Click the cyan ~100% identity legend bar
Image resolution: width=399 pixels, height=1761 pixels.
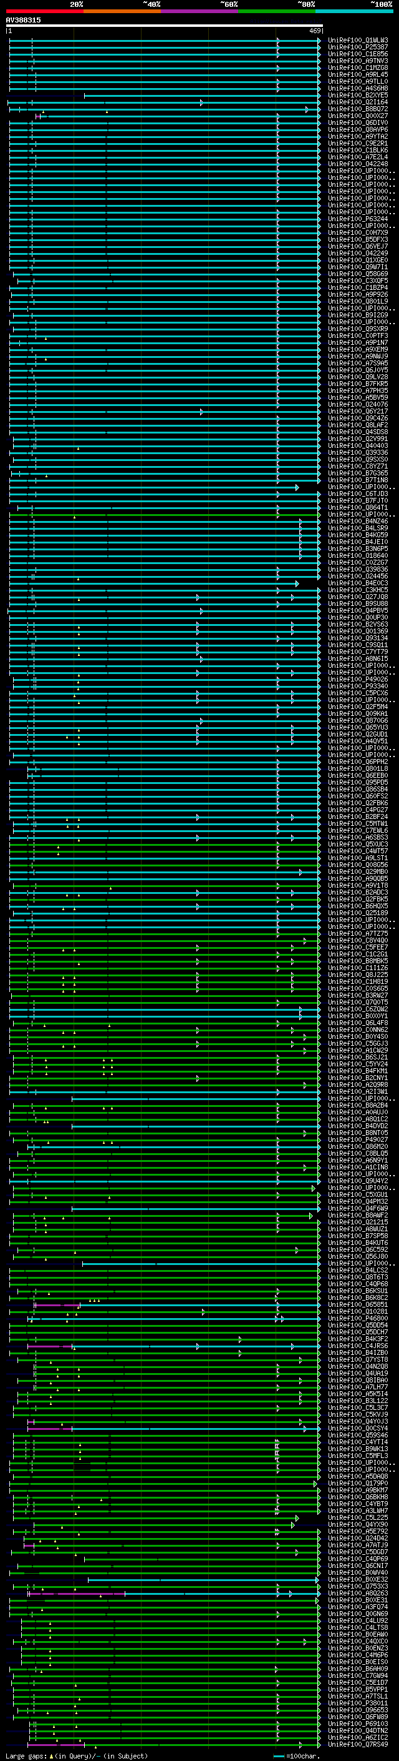pos(354,11)
